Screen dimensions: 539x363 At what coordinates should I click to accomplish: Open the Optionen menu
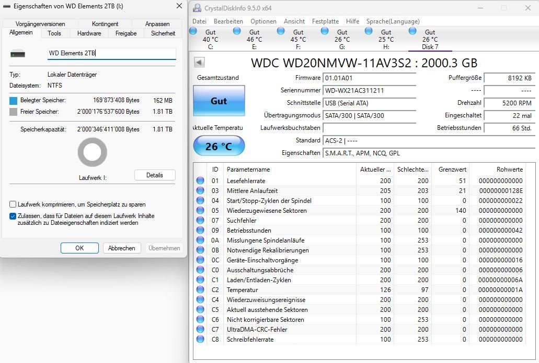(263, 21)
